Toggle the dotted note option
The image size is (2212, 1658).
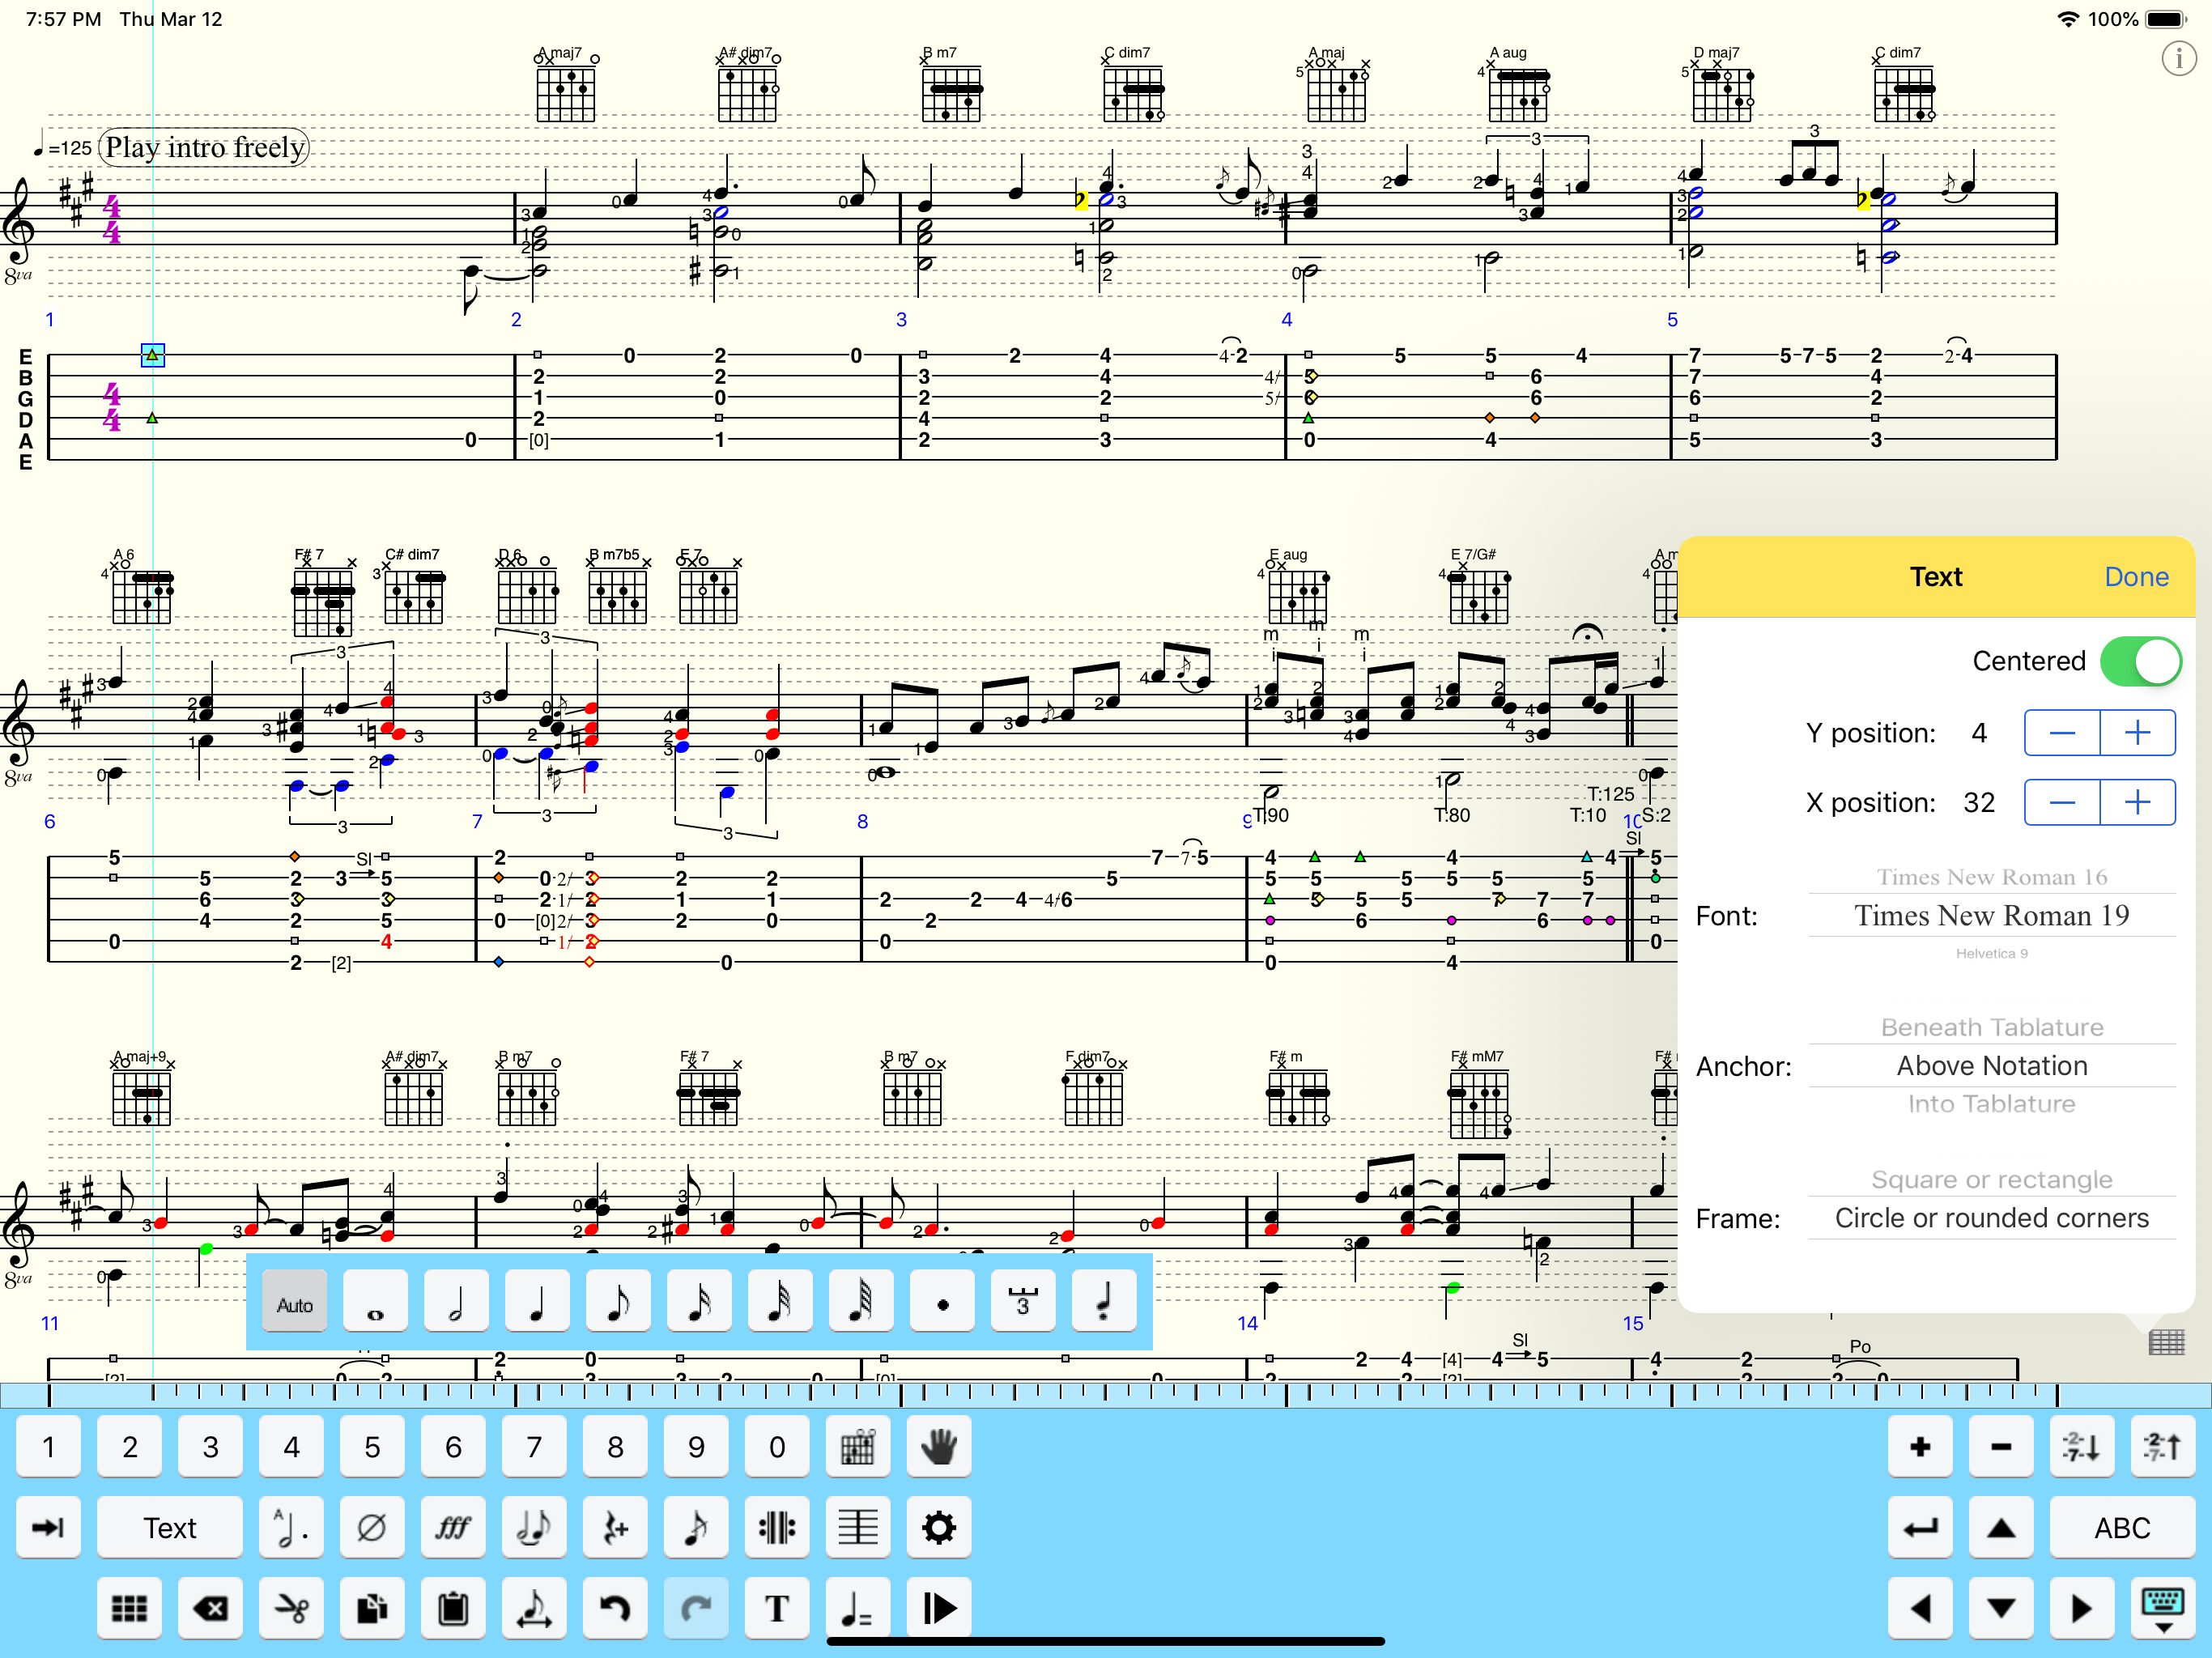[x=942, y=1304]
